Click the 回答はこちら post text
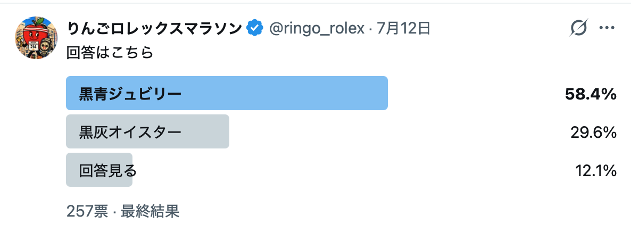The width and height of the screenshot is (631, 232). point(110,53)
